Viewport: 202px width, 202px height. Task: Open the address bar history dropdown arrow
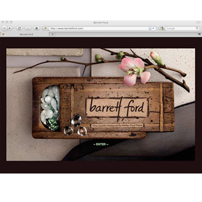(x=153, y=28)
